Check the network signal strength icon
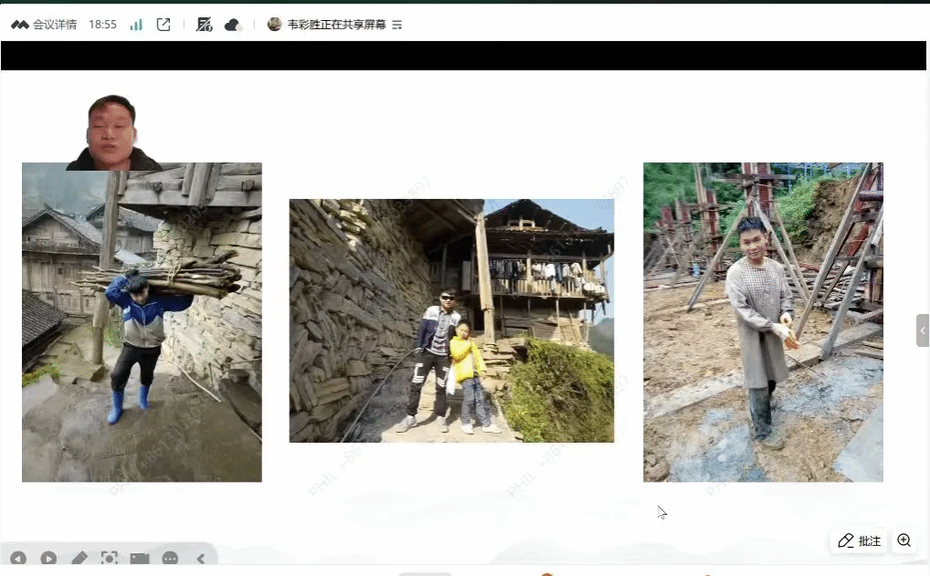The height and width of the screenshot is (576, 930). pyautogui.click(x=136, y=25)
